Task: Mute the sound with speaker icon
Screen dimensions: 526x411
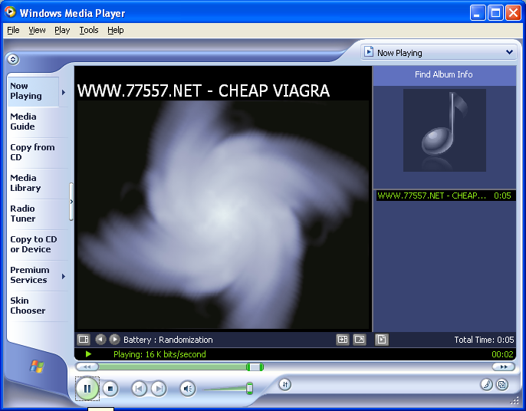Action: click(x=188, y=389)
